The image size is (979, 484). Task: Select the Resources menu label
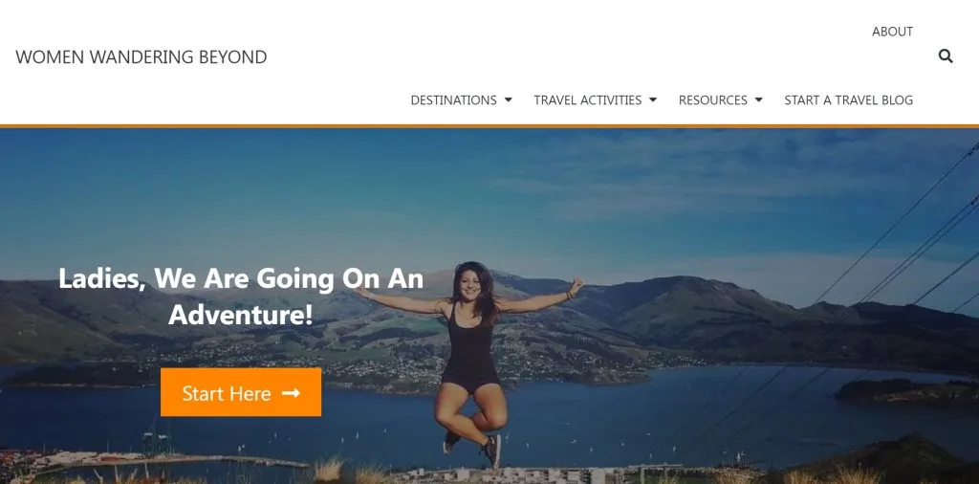tap(713, 99)
